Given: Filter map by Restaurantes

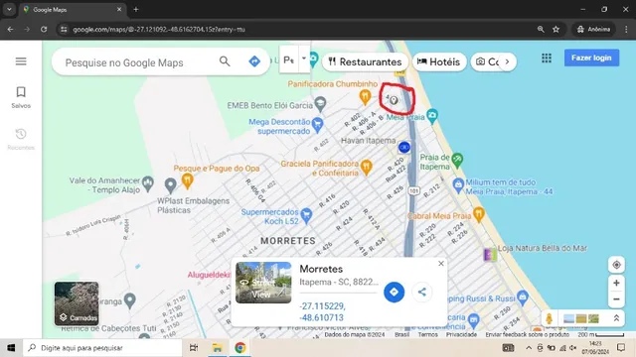Looking at the screenshot, I should (x=365, y=61).
